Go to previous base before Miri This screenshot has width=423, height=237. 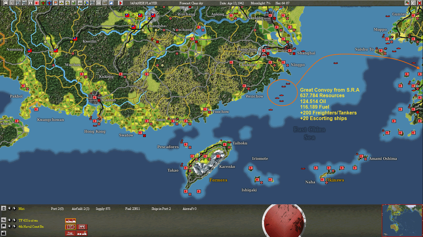point(9,209)
